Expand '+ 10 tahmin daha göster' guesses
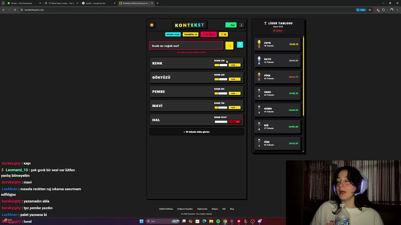The width and height of the screenshot is (401, 225). (196, 132)
